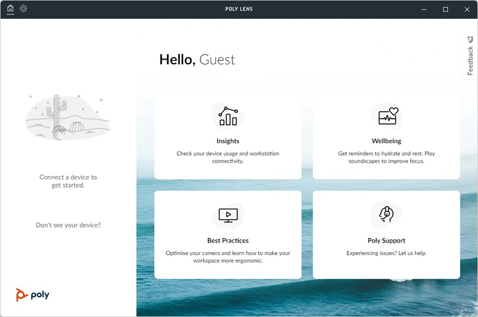Open the Settings gear icon
This screenshot has height=317, width=478.
coord(23,8)
